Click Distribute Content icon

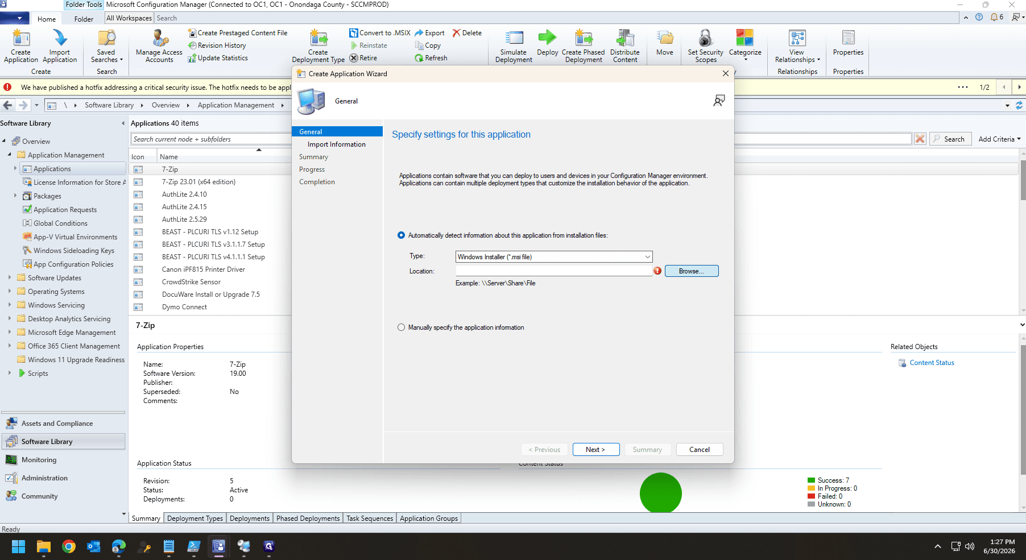[625, 39]
